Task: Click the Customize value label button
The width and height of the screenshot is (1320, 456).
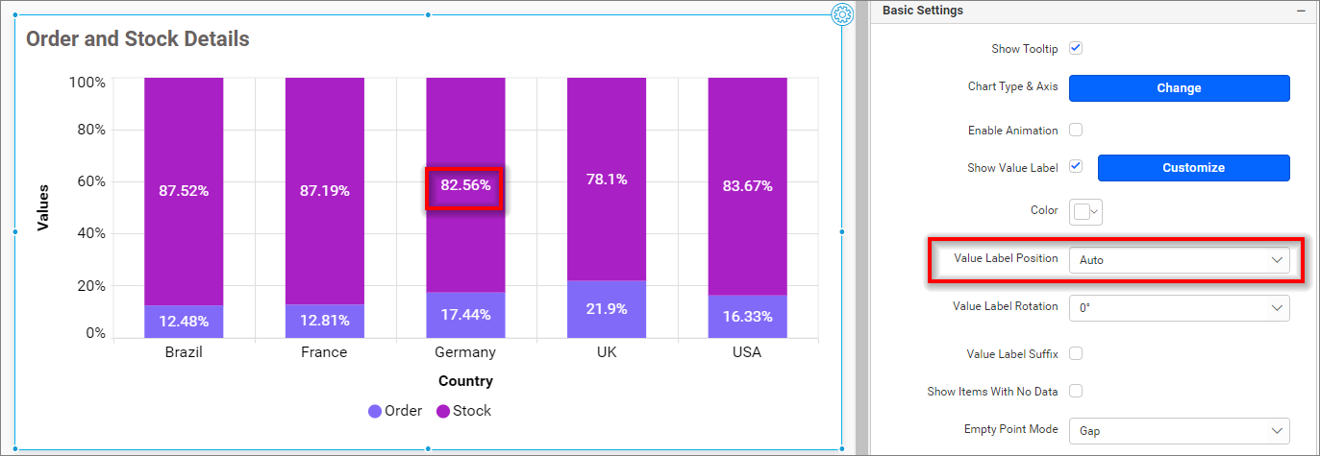Action: (x=1193, y=167)
